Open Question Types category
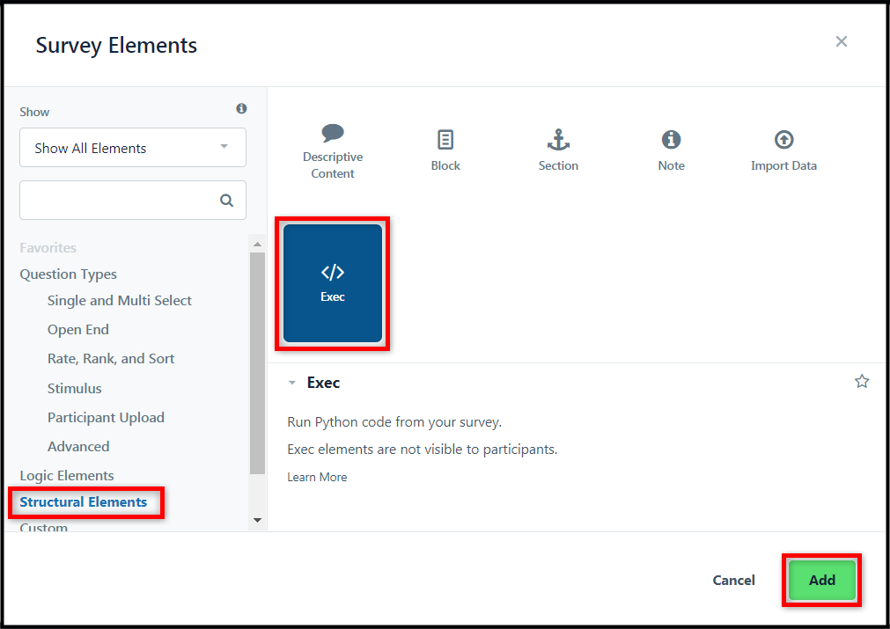 click(x=68, y=274)
